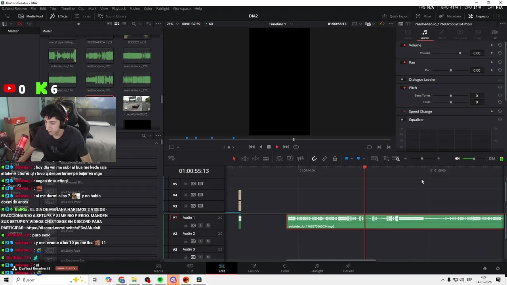
Task: Toggle Linked Selection chain icon
Action: click(324, 159)
